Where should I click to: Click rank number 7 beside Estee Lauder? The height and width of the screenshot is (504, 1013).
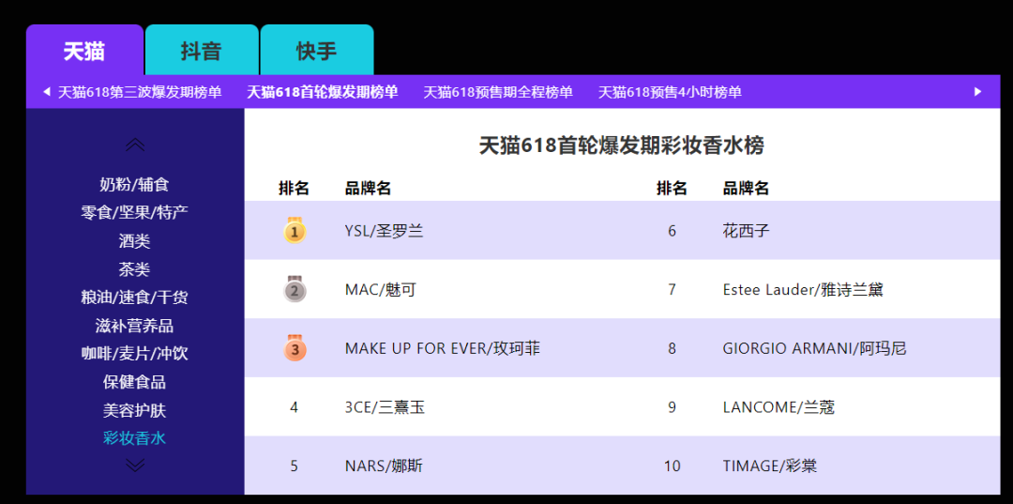coord(672,289)
